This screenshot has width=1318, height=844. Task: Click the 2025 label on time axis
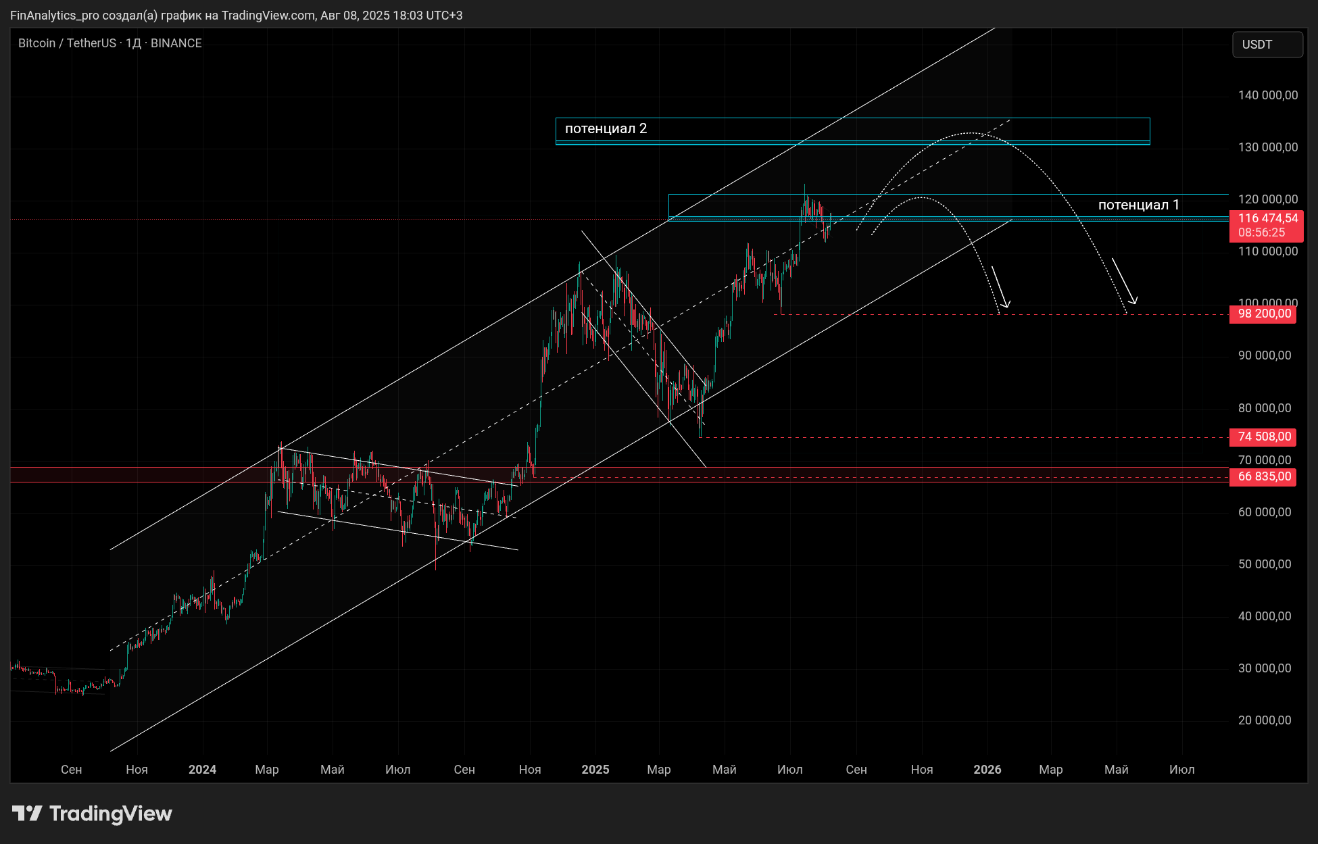click(x=595, y=770)
